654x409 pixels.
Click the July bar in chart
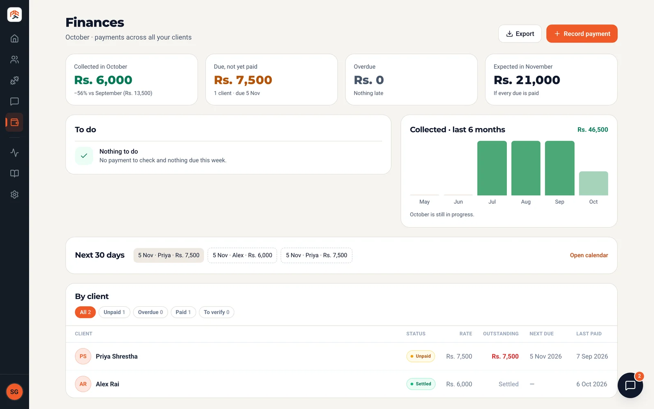492,168
